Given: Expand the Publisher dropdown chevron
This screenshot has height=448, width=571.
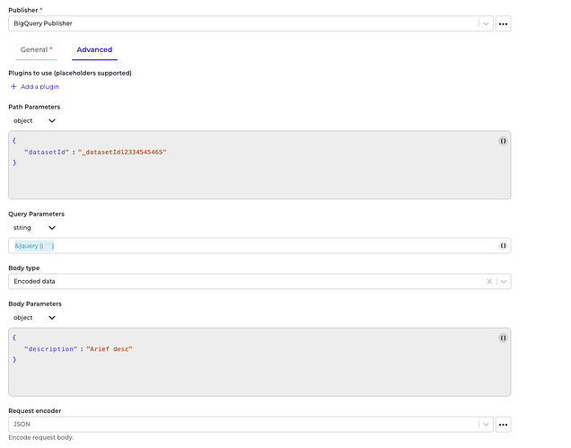Looking at the screenshot, I should [x=485, y=23].
